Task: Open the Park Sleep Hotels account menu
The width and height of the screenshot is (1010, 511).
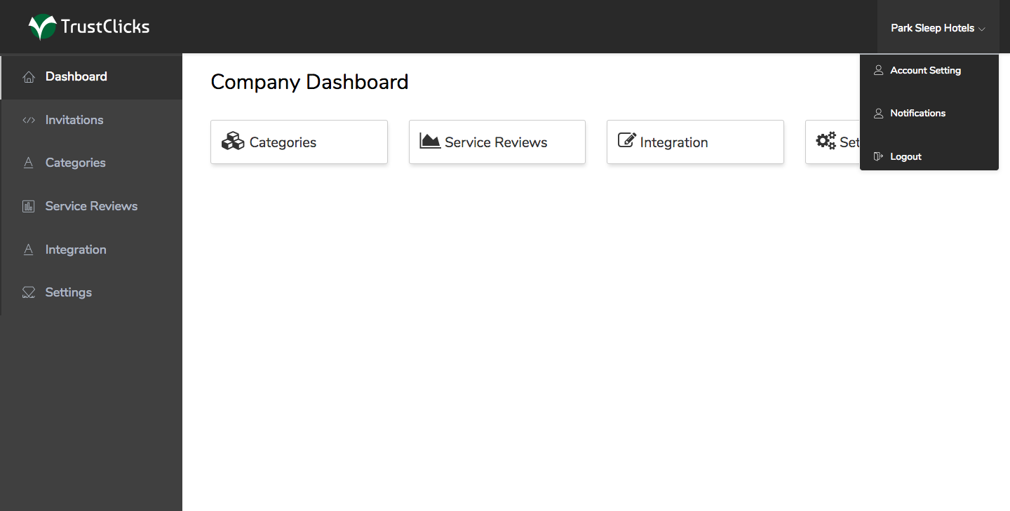Action: (x=932, y=29)
